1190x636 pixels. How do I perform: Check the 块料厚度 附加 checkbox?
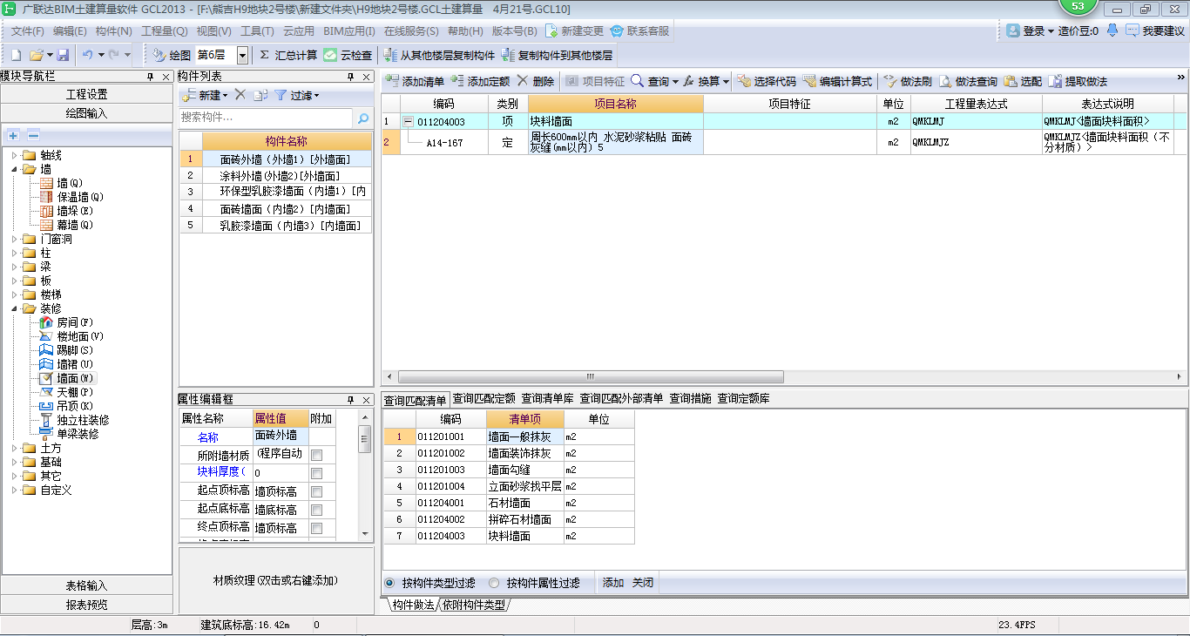pos(317,473)
